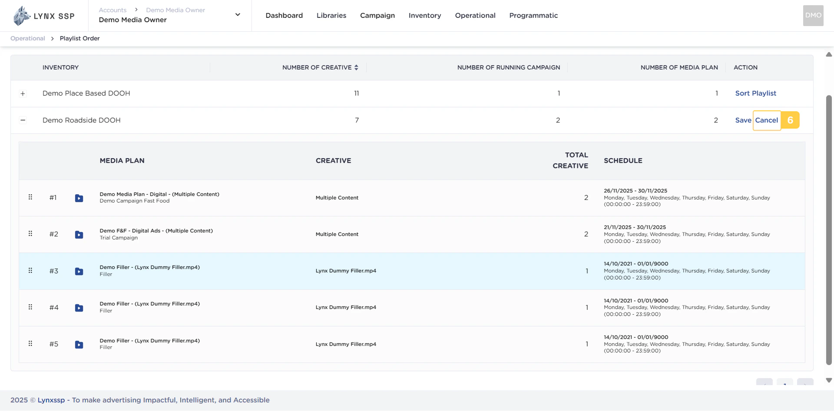
Task: Click Lynx Dummy Filler.mp4 creative in row #5
Action: (346, 344)
